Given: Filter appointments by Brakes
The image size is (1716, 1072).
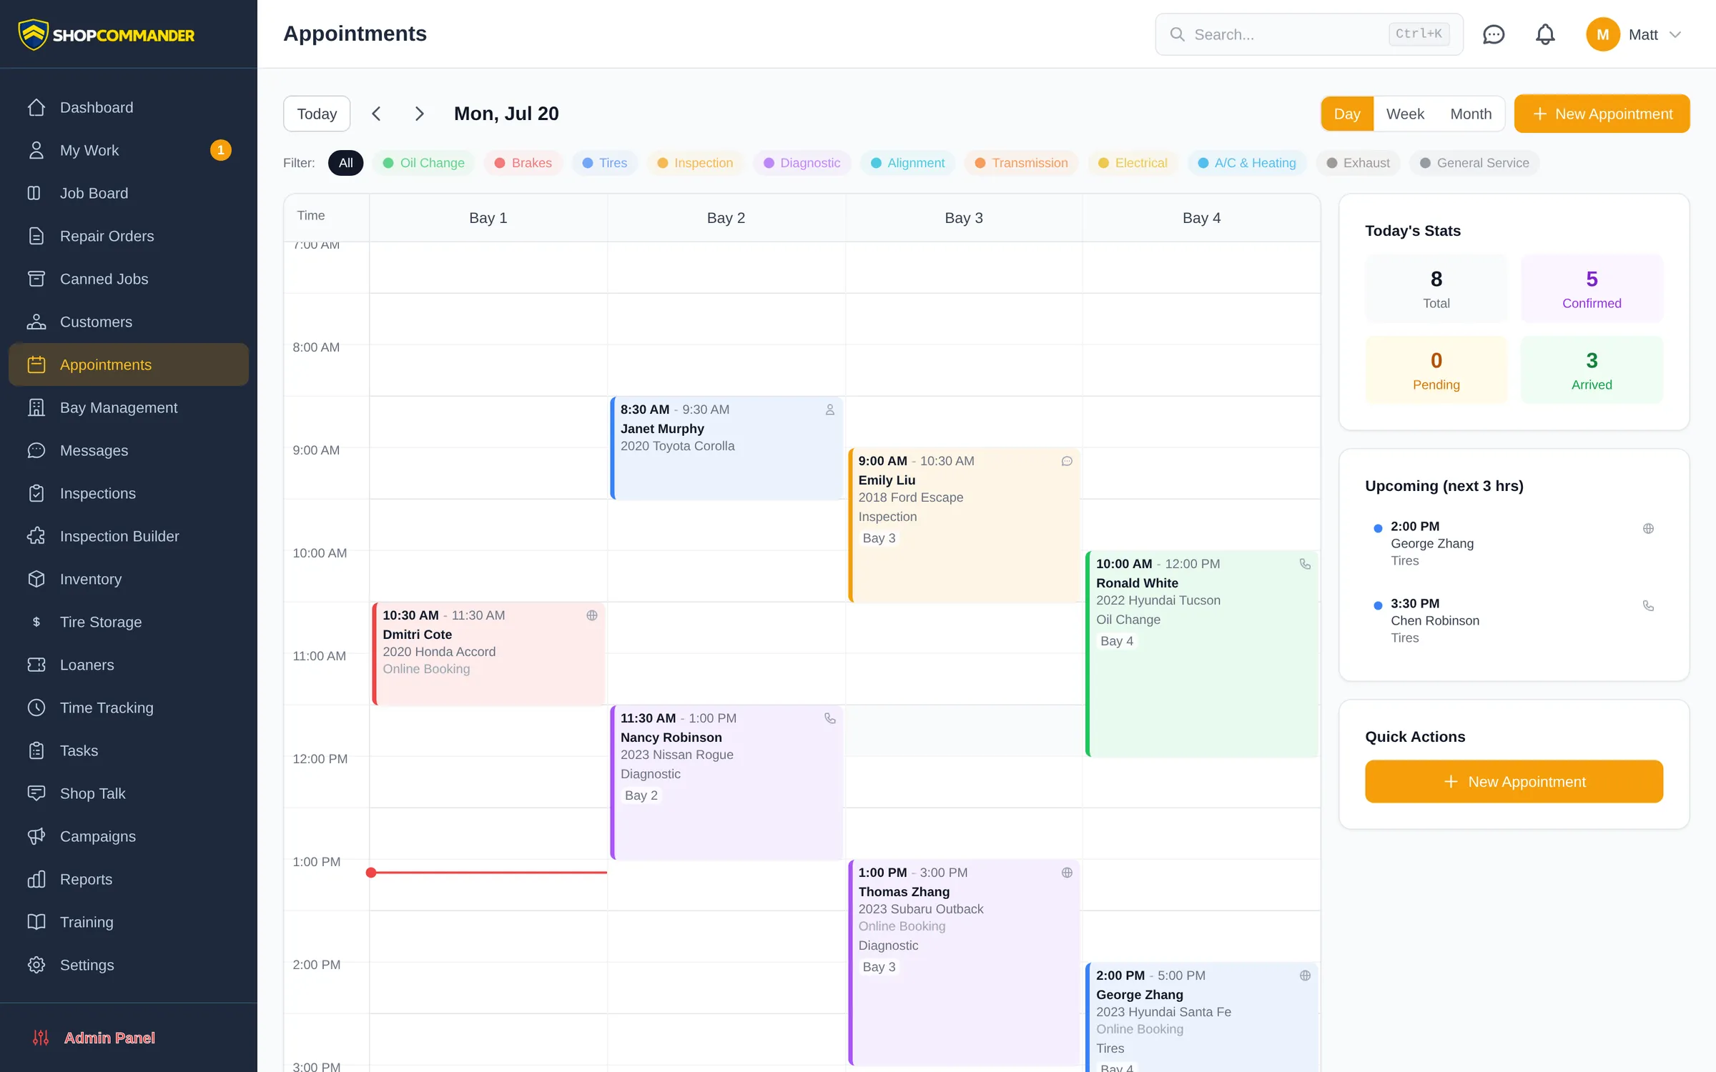Looking at the screenshot, I should 523,163.
